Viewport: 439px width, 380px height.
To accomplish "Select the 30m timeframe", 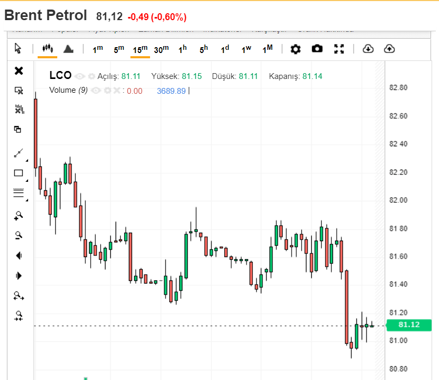I will [x=161, y=49].
